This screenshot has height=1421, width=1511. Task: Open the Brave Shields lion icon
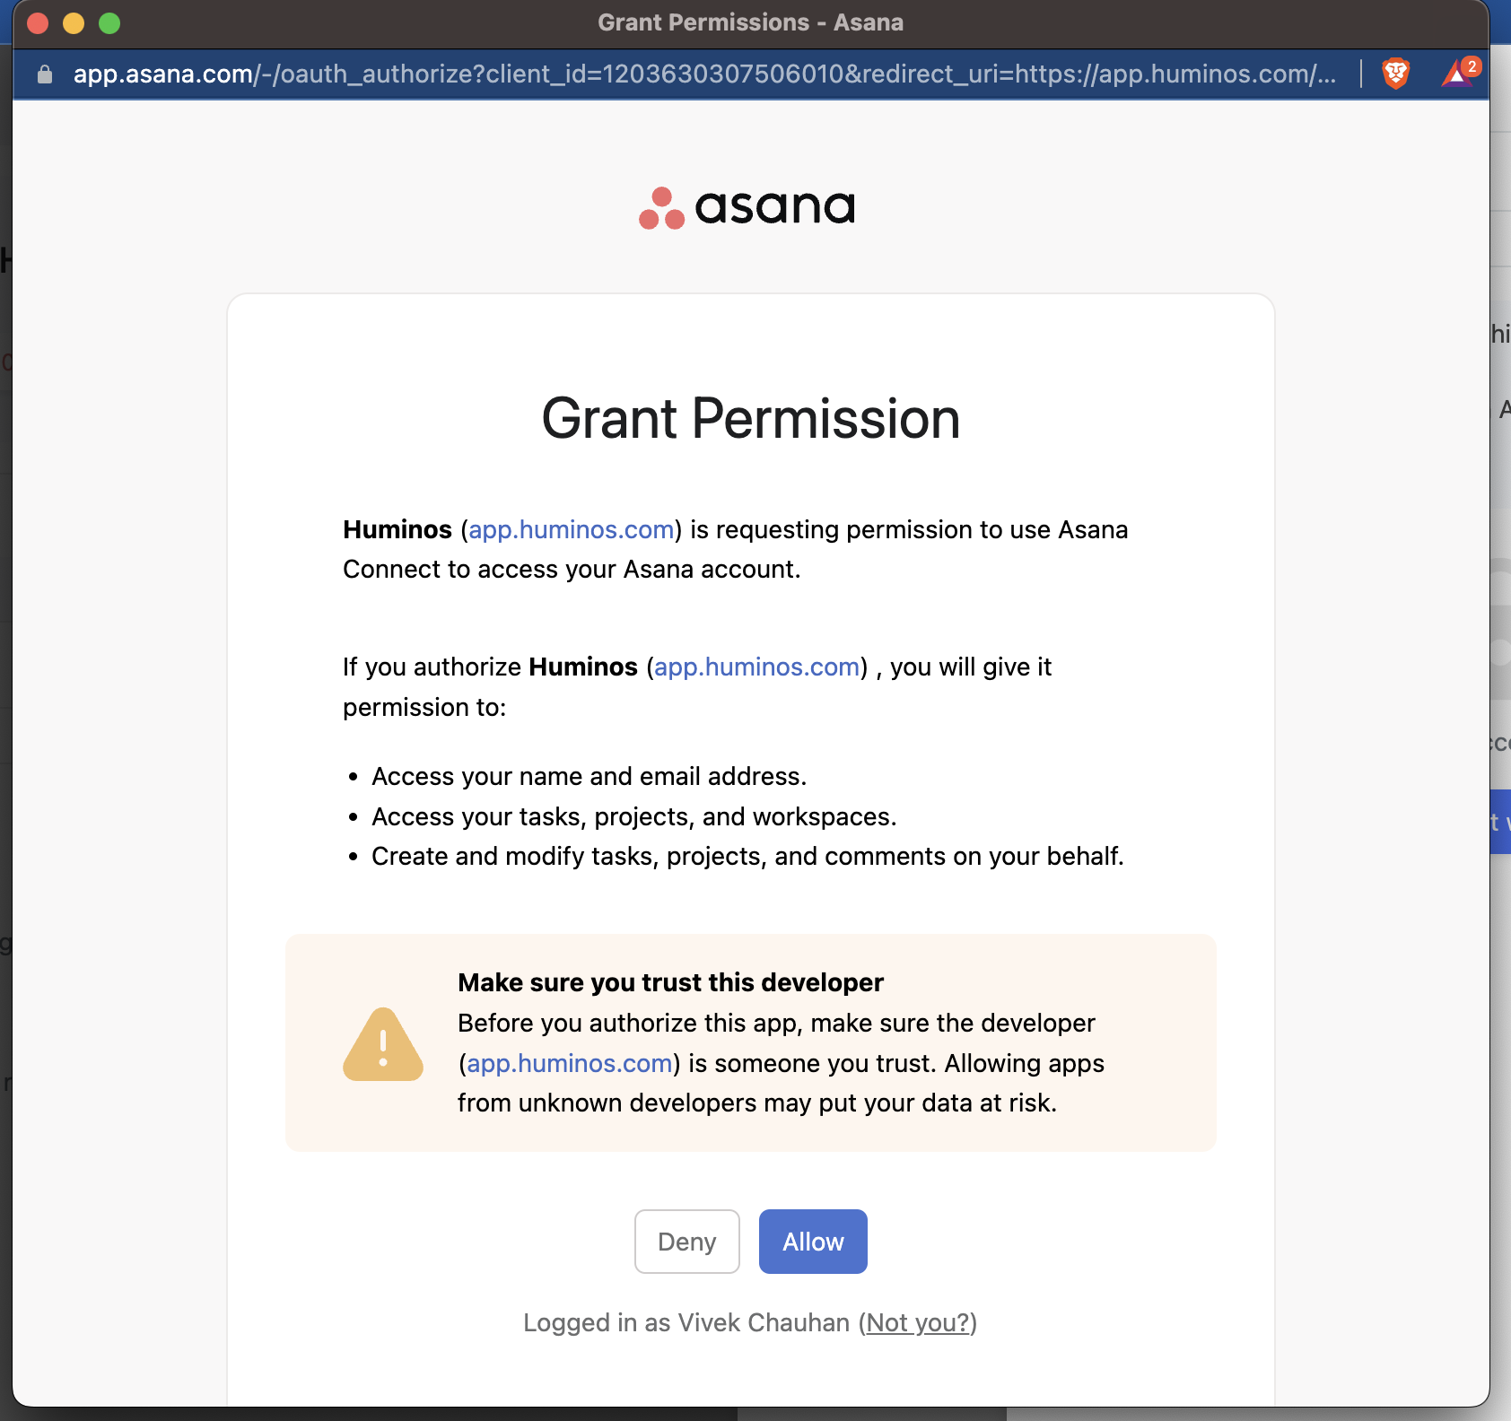tap(1396, 74)
